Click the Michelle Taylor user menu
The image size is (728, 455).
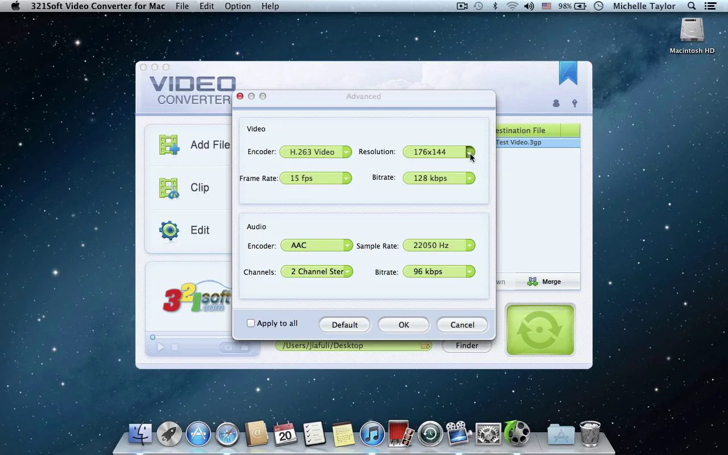[x=644, y=6]
